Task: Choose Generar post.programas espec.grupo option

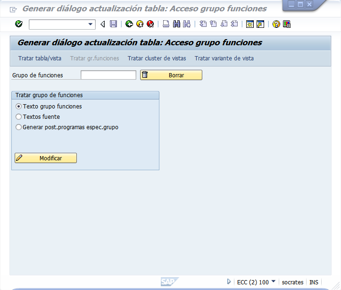Action: click(19, 127)
